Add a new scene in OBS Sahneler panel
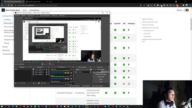 click(16, 83)
